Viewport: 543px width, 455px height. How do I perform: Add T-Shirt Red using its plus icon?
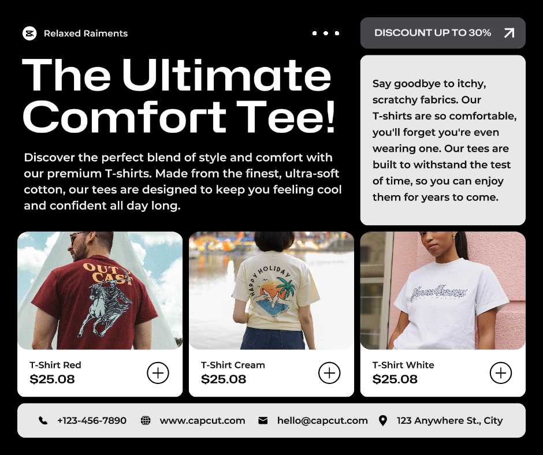(x=158, y=373)
